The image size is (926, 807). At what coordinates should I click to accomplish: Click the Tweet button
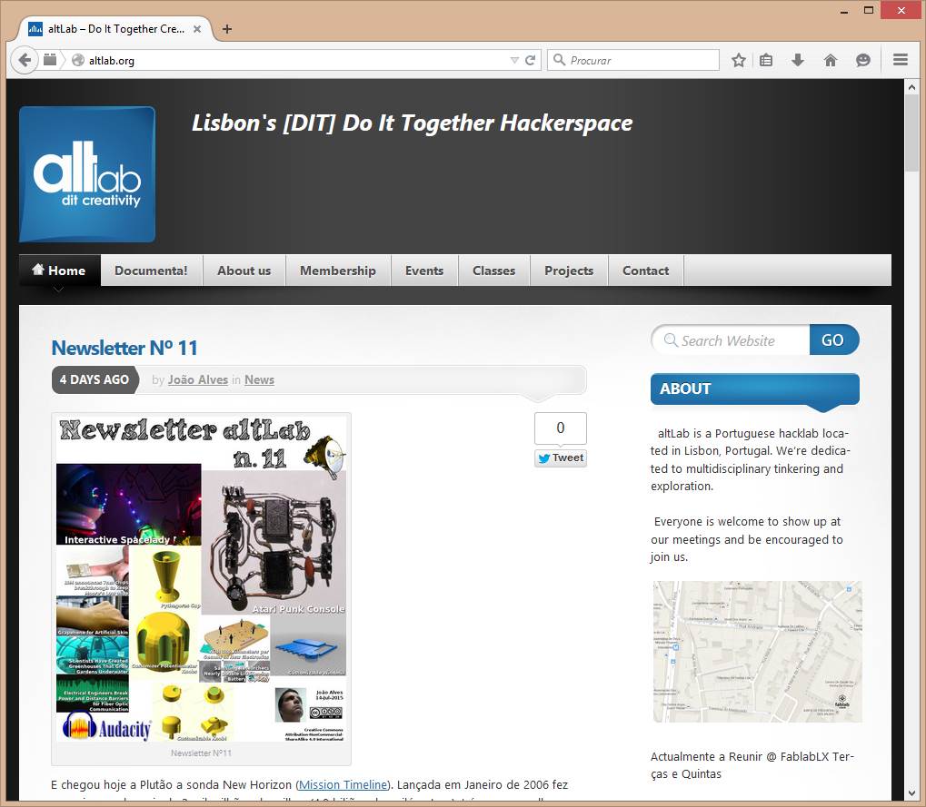coord(561,458)
